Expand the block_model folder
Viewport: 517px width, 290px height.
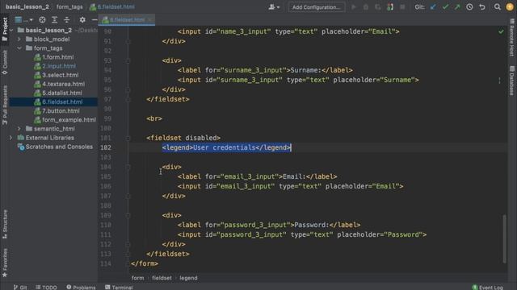[x=19, y=39]
